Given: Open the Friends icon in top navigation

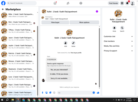Looking at the screenshot, I should [x=68, y=3].
